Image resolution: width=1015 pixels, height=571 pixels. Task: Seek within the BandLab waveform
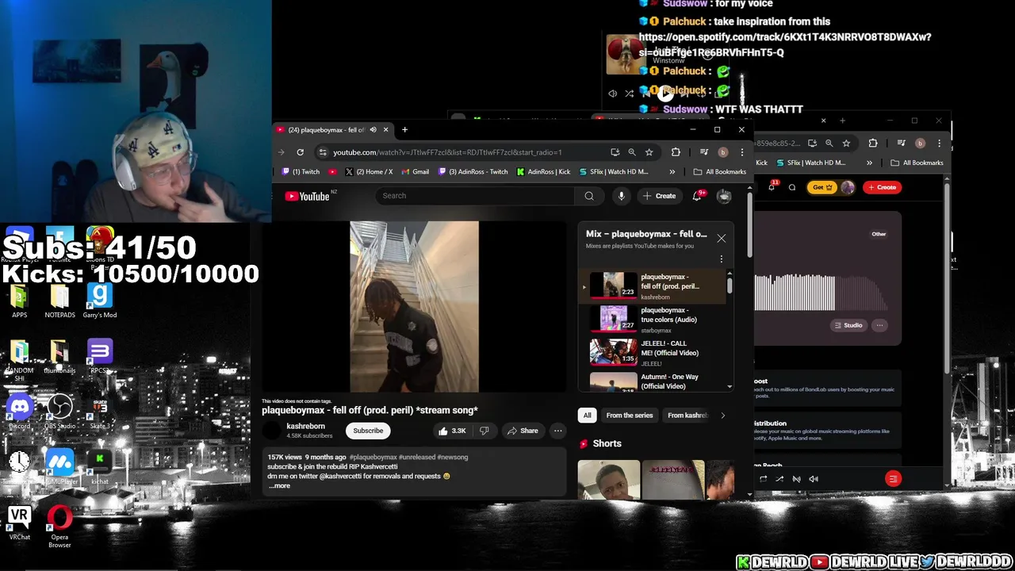821,293
